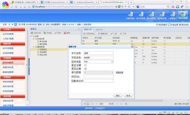
Task: Click the grid horizontal scrollbar
Action: 123,100
